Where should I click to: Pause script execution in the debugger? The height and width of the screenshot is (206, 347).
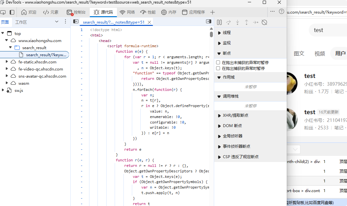pyautogui.click(x=219, y=22)
